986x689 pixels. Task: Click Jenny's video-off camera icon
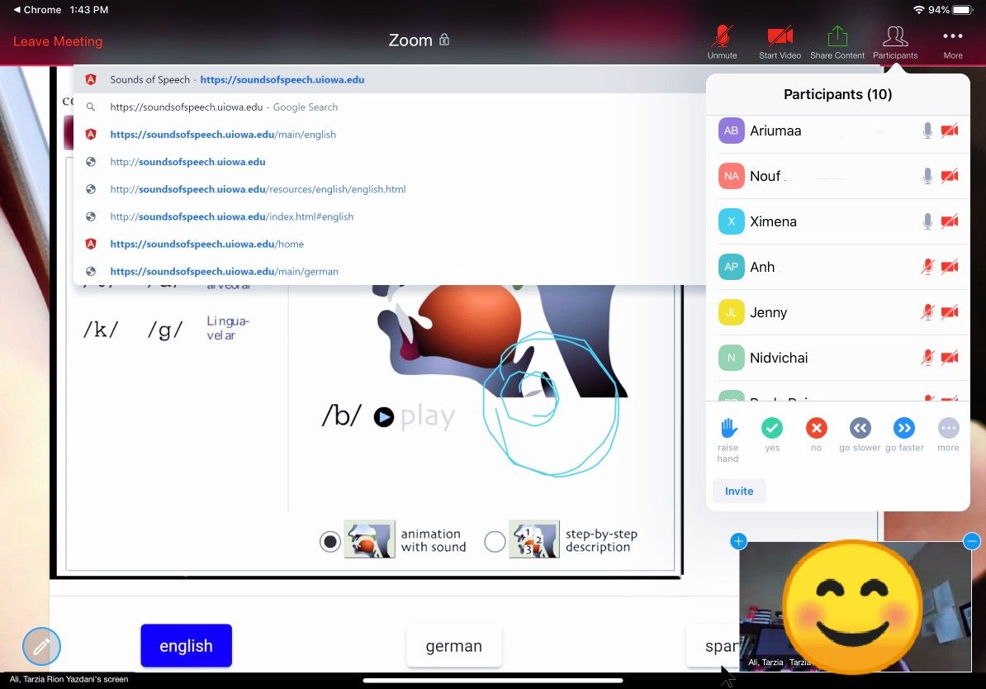coord(950,312)
